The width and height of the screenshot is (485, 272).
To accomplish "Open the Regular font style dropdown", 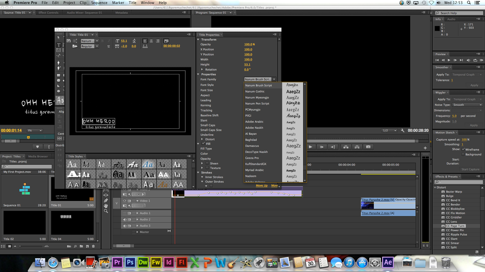I will tap(97, 46).
